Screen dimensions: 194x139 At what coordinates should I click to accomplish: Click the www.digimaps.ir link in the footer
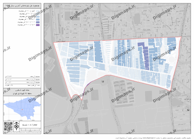click(x=149, y=138)
